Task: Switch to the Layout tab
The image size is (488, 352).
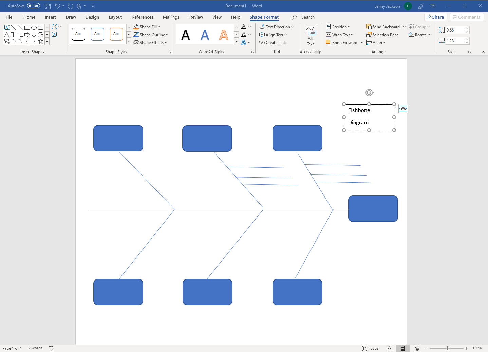Action: point(115,17)
